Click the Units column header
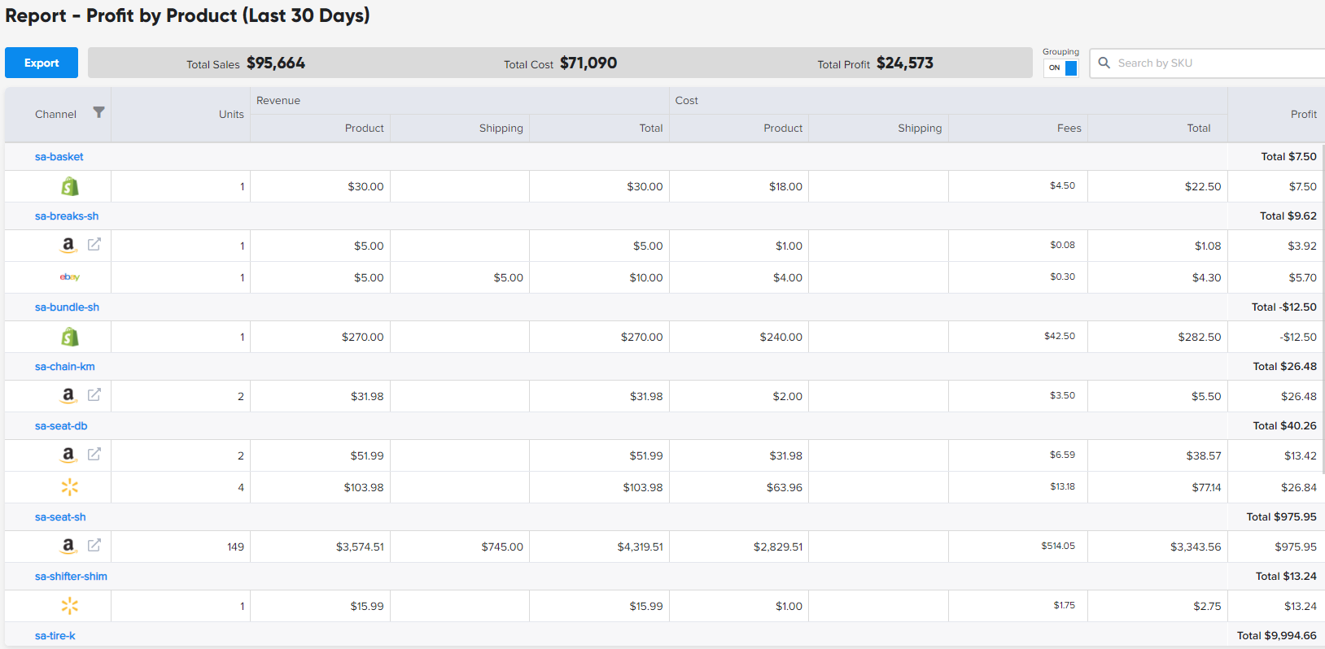 (x=231, y=115)
